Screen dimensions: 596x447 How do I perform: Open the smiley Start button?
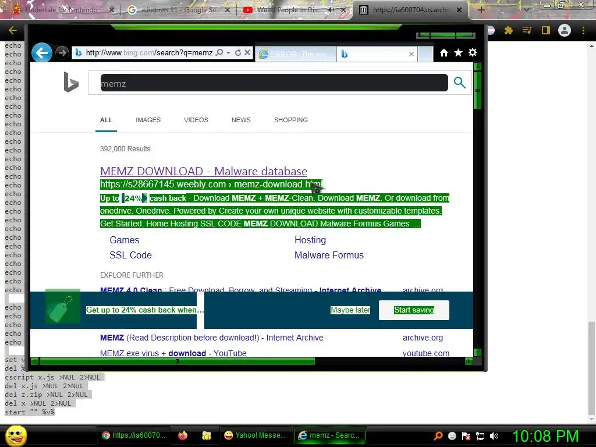pyautogui.click(x=16, y=436)
